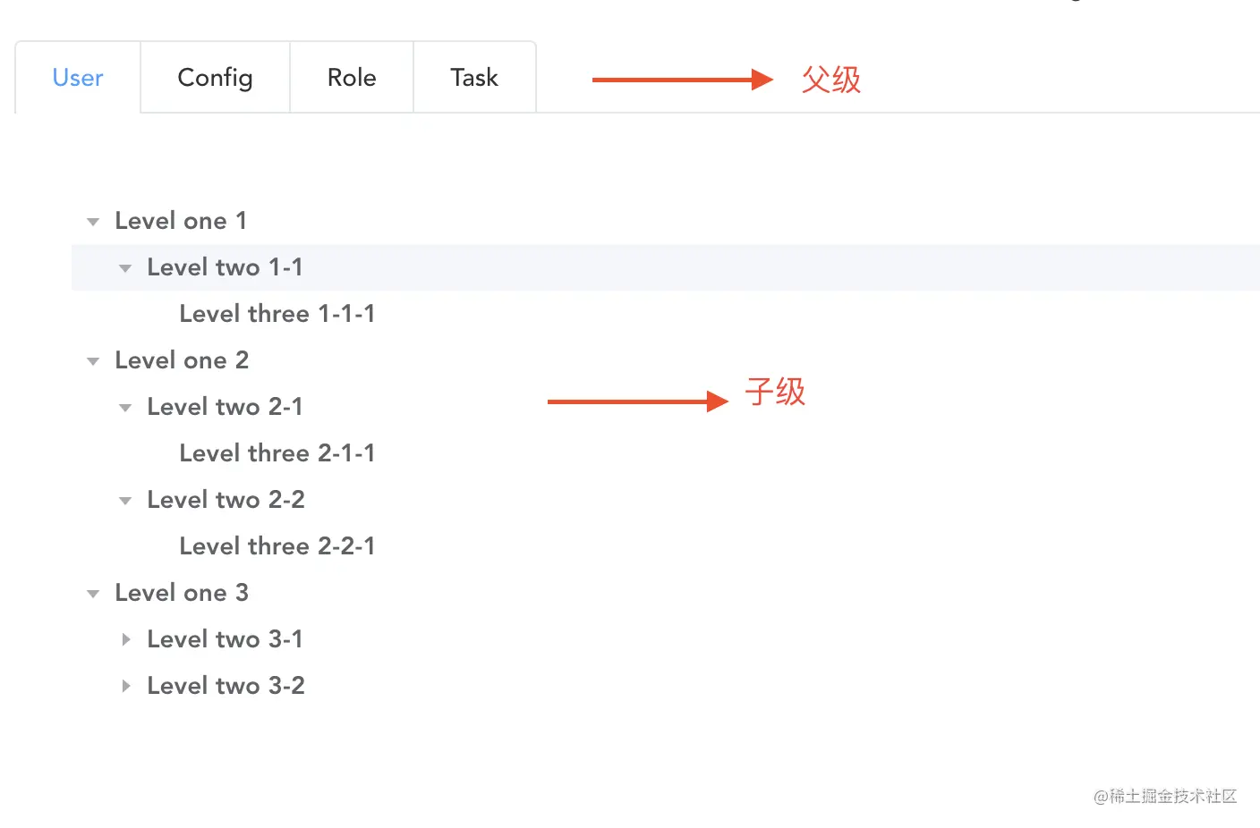This screenshot has width=1260, height=828.
Task: Collapse the Level two 2-2 node
Action: tap(124, 500)
